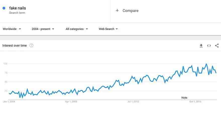
Task: Share the Interest over time chart
Action: (x=217, y=45)
